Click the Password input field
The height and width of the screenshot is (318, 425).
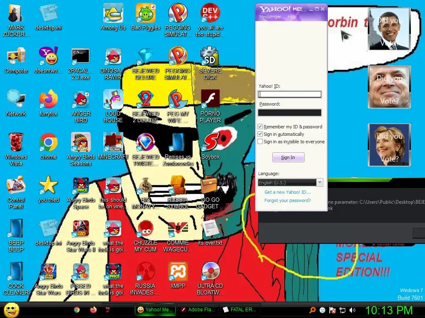(289, 113)
